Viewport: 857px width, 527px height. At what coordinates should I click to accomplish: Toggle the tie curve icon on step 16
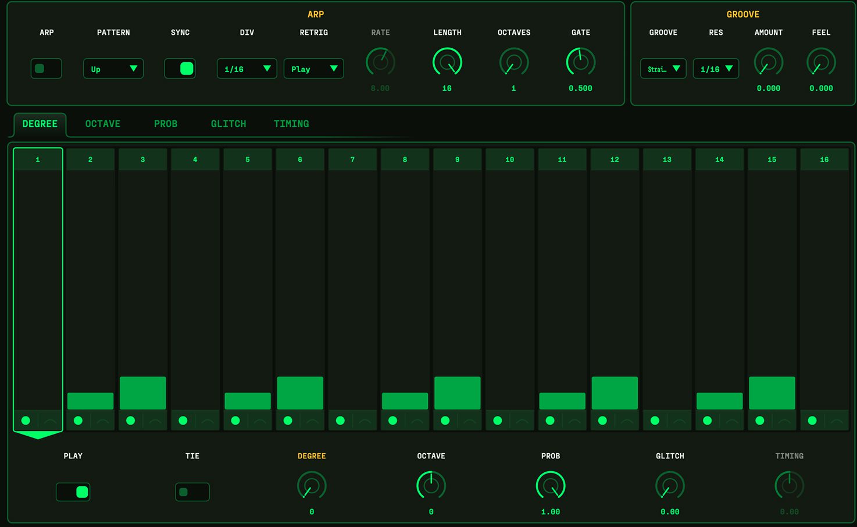click(x=837, y=421)
